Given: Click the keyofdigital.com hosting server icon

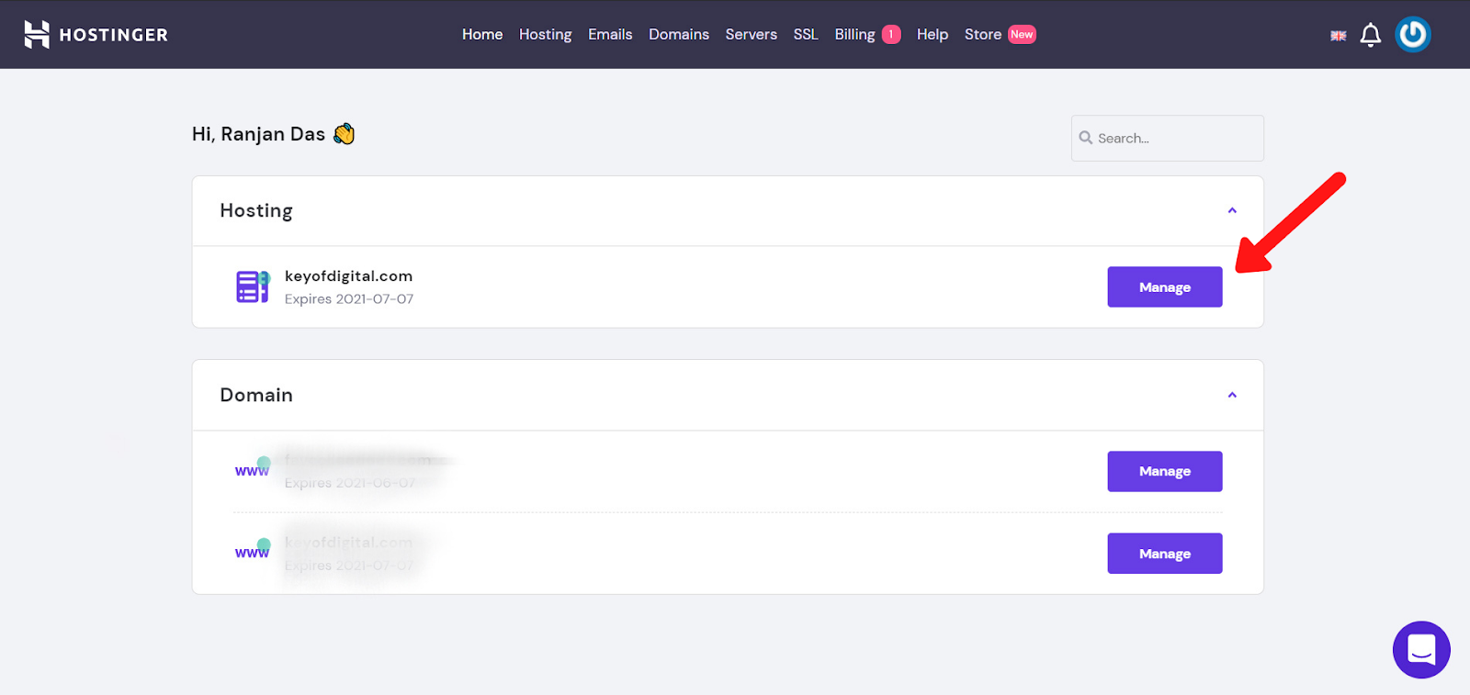Looking at the screenshot, I should tap(253, 286).
